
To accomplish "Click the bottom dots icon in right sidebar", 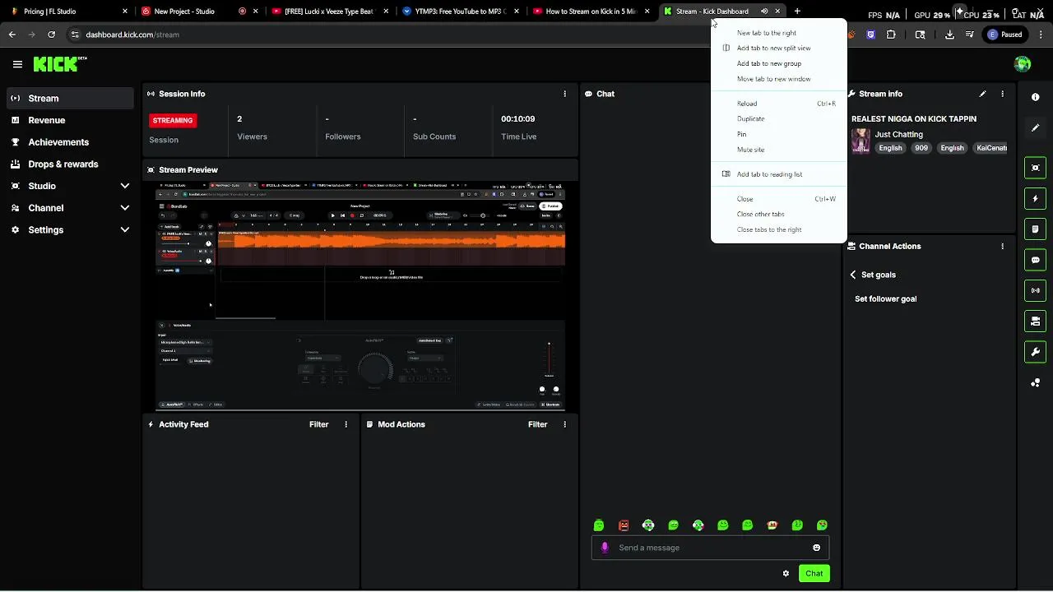I will click(1035, 382).
